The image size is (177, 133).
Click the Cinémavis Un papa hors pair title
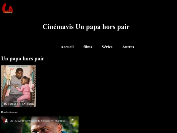pos(86,27)
